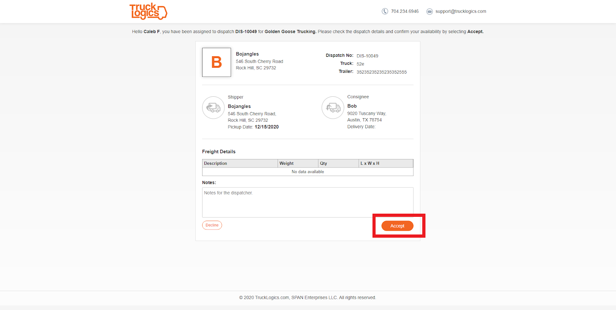Viewport: 616px width, 310px height.
Task: Click the pickup date 12/15/2020
Action: [267, 127]
